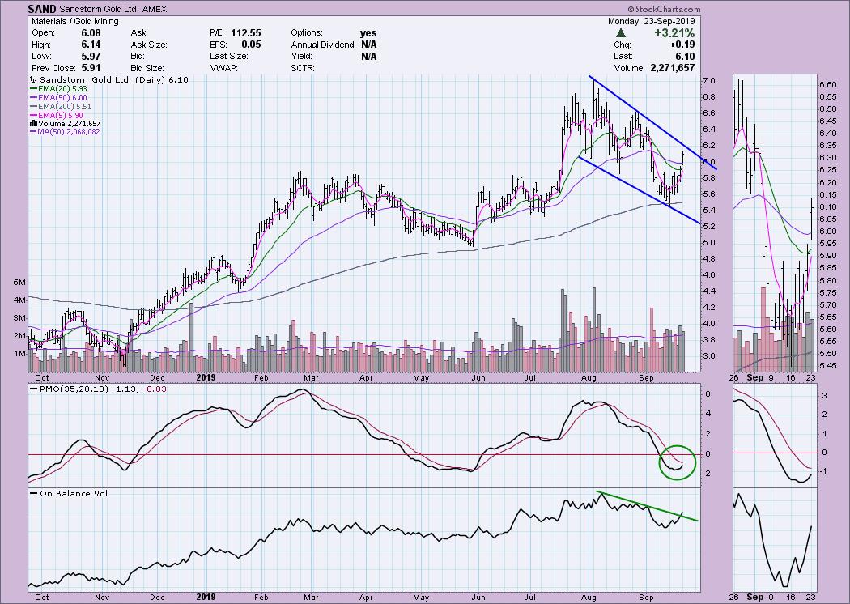
Task: Select the 'SCTR:' field label
Action: pyautogui.click(x=303, y=68)
